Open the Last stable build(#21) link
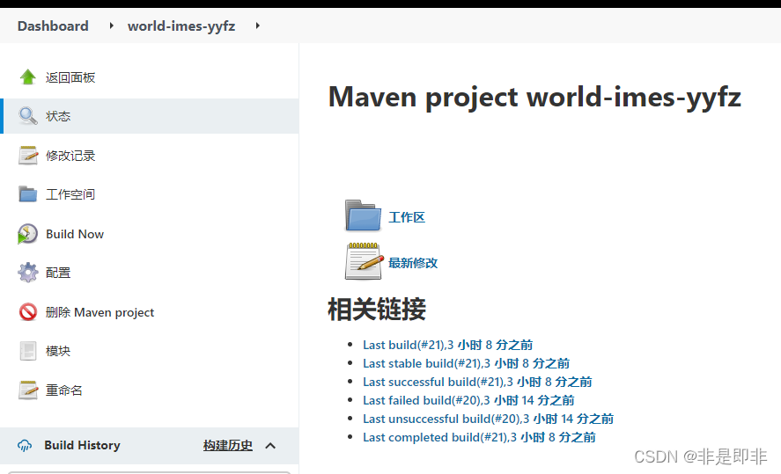The width and height of the screenshot is (781, 474). [466, 363]
